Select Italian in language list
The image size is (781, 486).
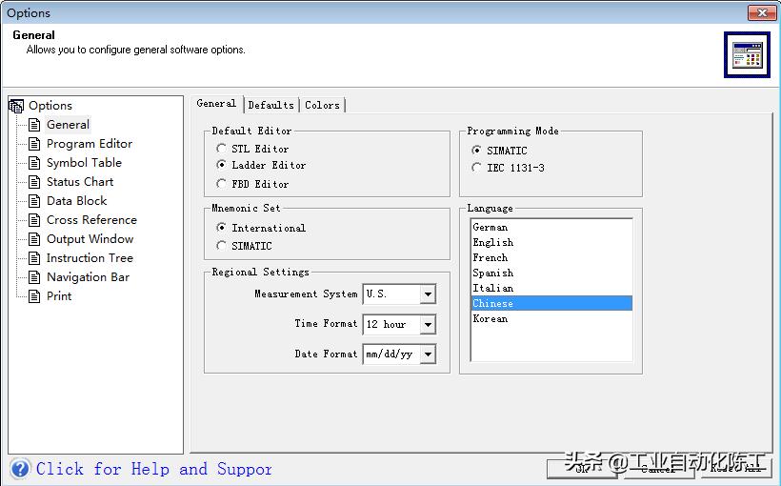click(551, 288)
